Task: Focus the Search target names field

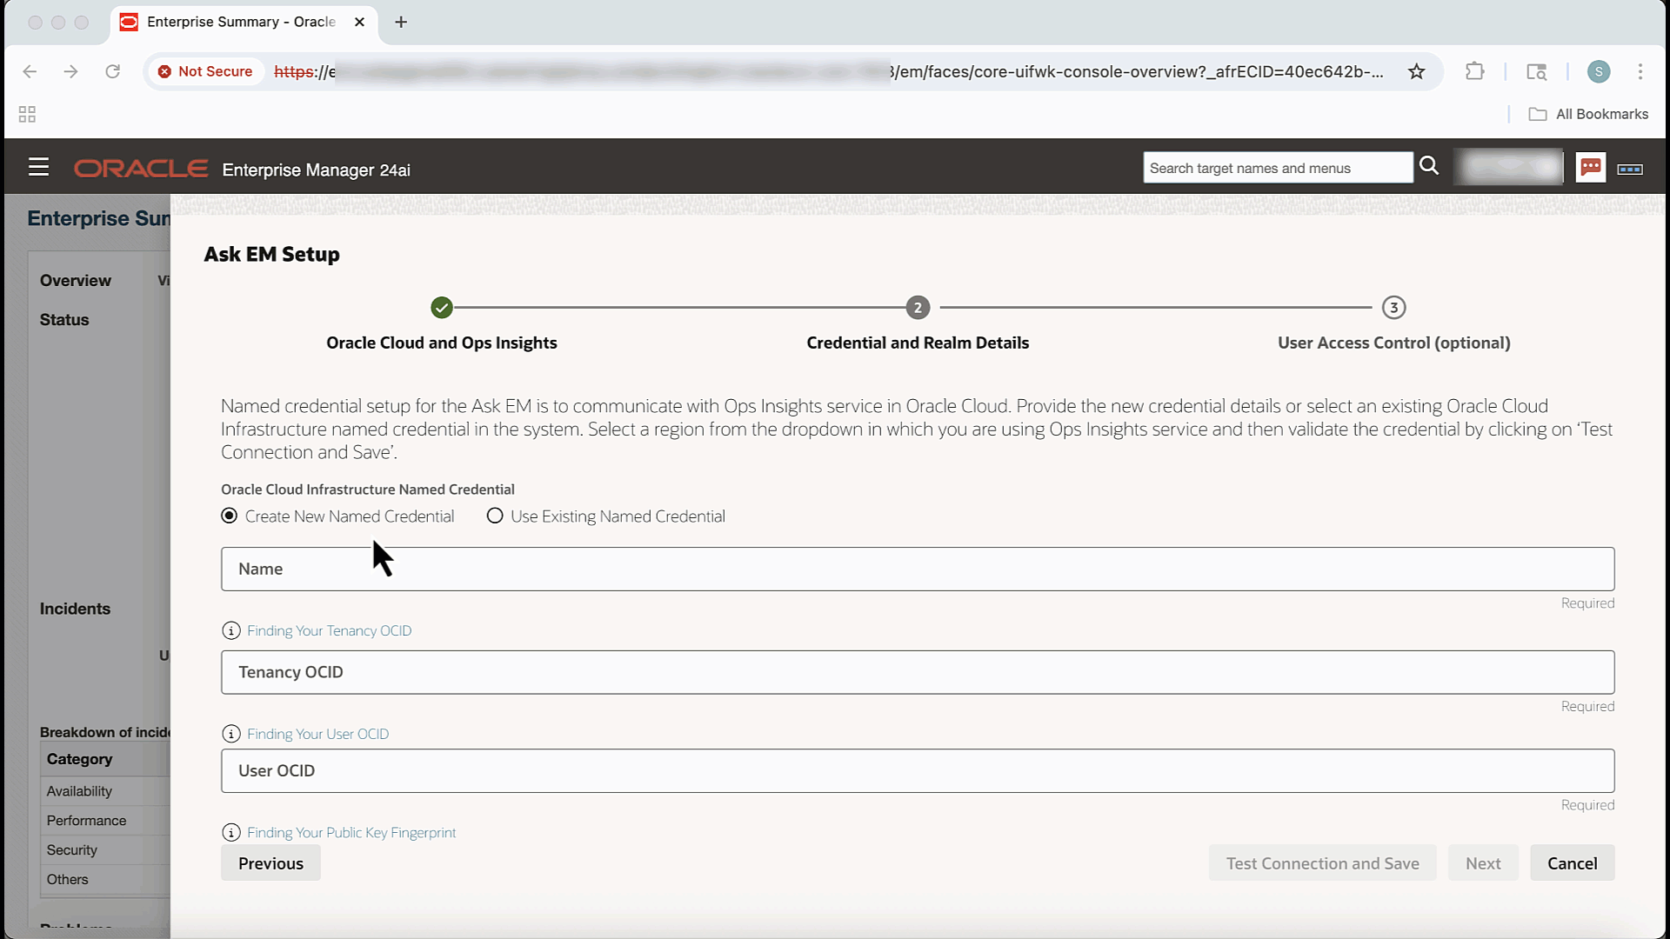Action: point(1277,168)
